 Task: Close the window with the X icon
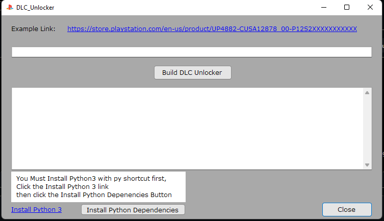pyautogui.click(x=370, y=7)
